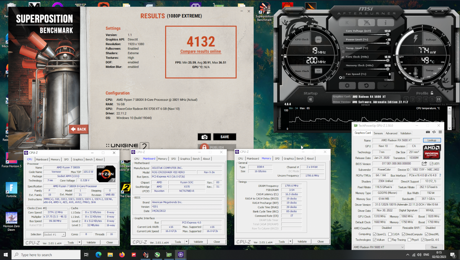Image resolution: width=460 pixels, height=260 pixels.
Task: Click Validate in the CPU-Z CPU window
Action: (x=91, y=242)
